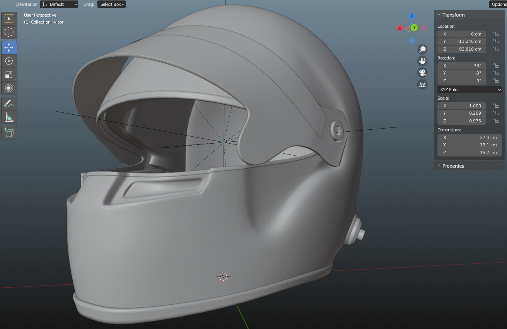The image size is (507, 329).
Task: Open the transform Orientation dropdown
Action: point(59,4)
